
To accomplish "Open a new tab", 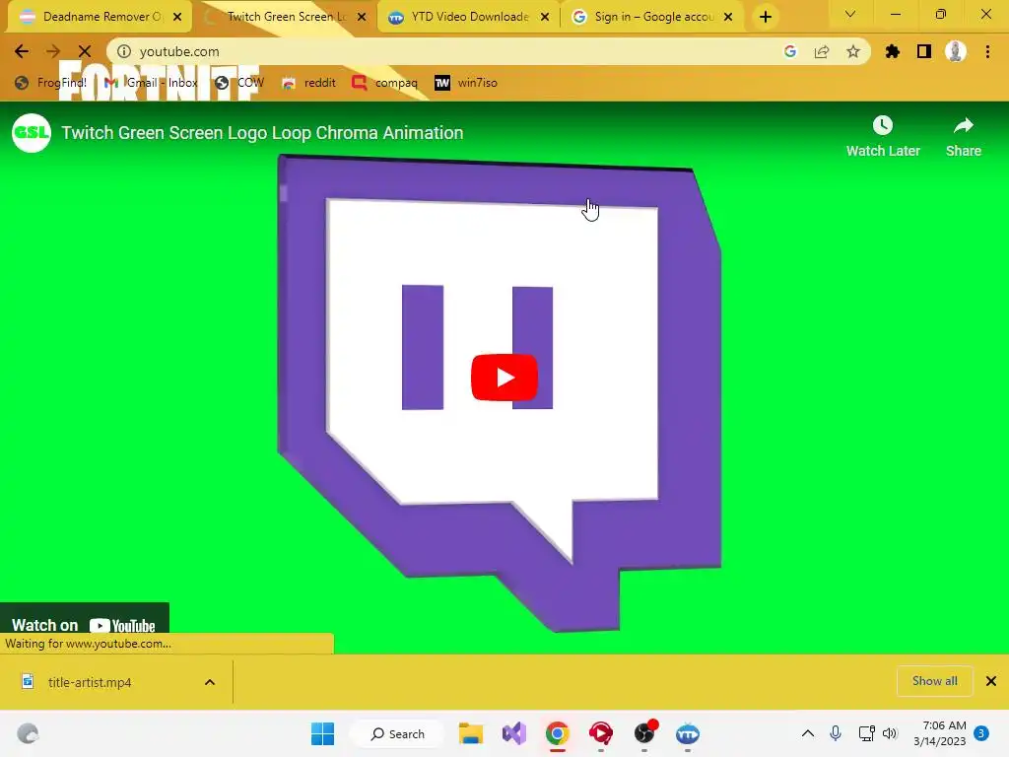I will (x=765, y=17).
